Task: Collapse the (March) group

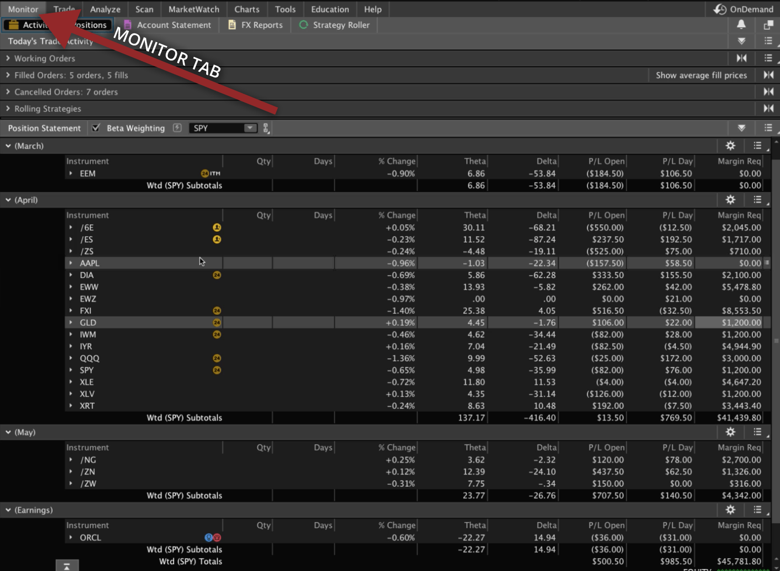Action: [8, 146]
